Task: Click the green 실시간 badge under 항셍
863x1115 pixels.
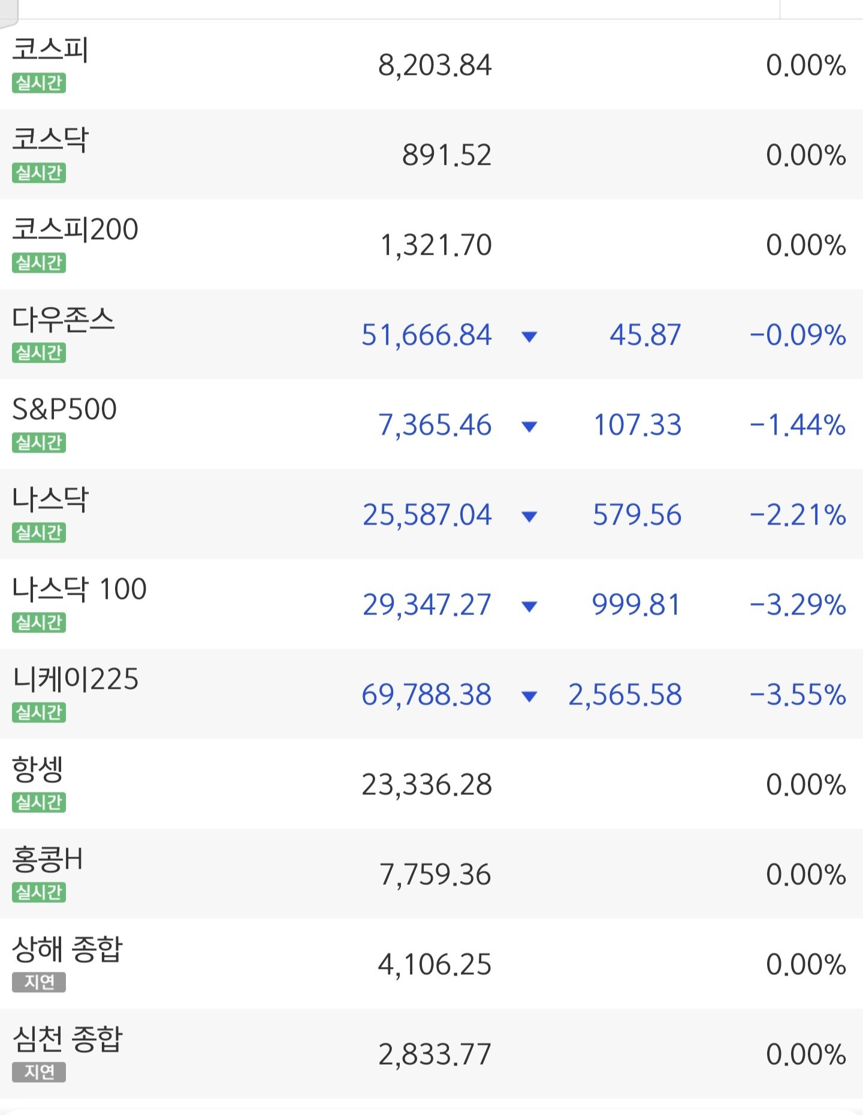Action: tap(39, 802)
